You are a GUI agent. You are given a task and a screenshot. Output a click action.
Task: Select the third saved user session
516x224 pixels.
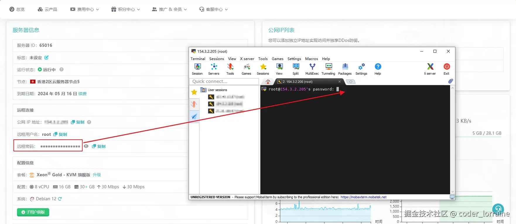(226, 111)
